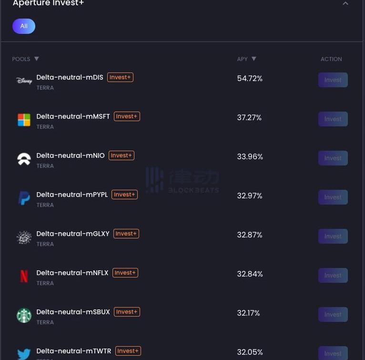Click the Disney logo for mDIS pool
The image size is (365, 360).
[24, 81]
